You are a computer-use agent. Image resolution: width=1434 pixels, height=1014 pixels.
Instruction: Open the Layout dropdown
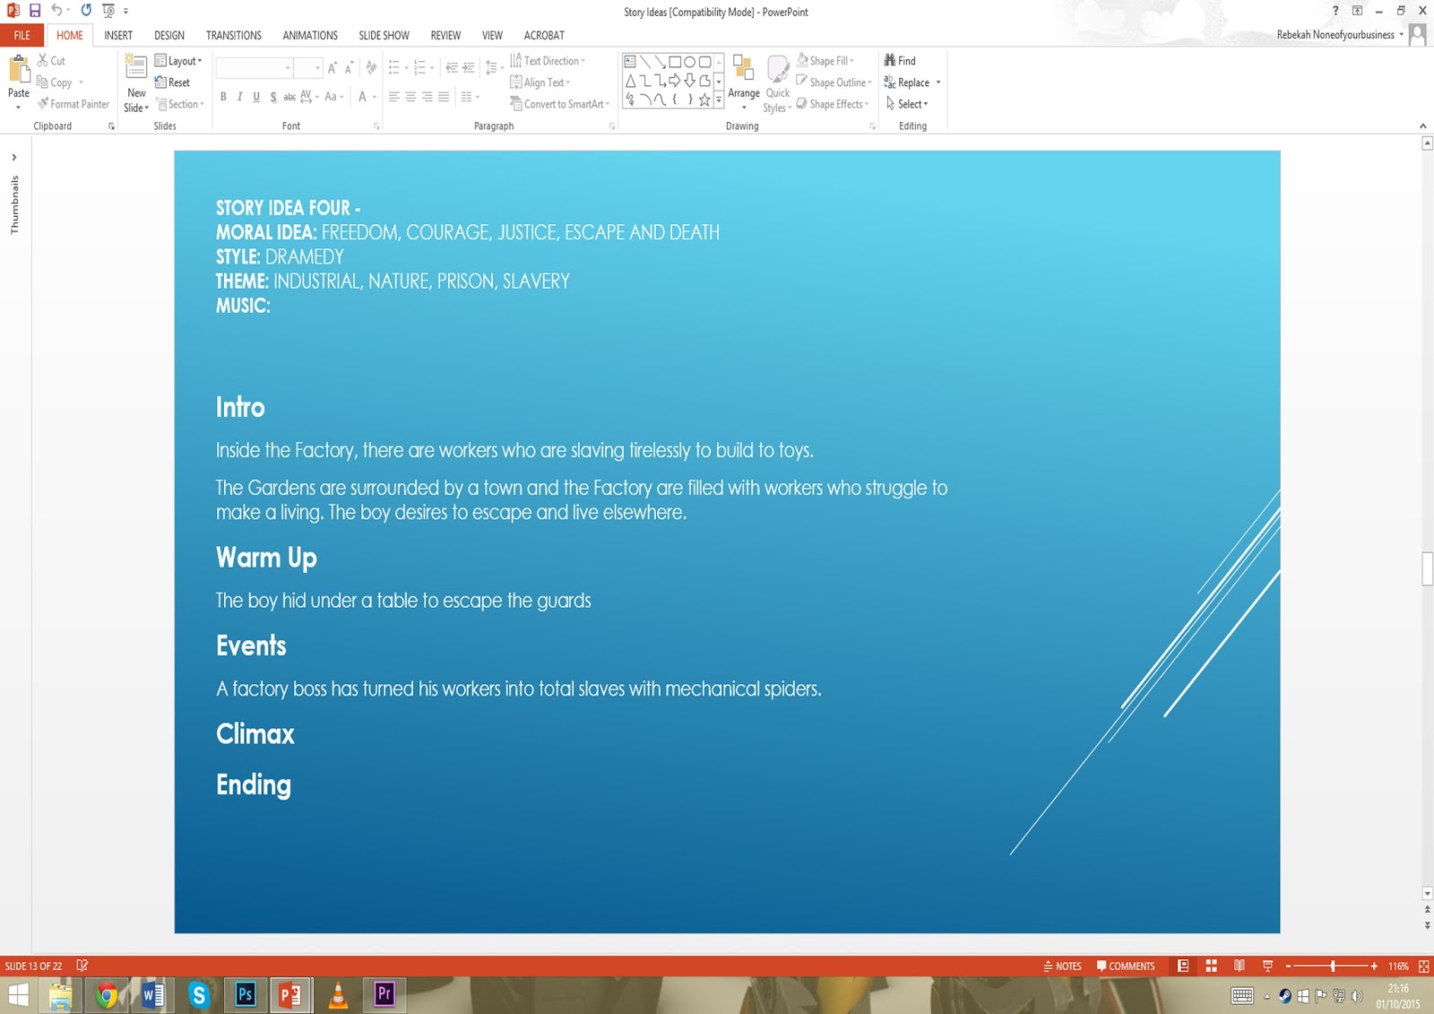178,61
